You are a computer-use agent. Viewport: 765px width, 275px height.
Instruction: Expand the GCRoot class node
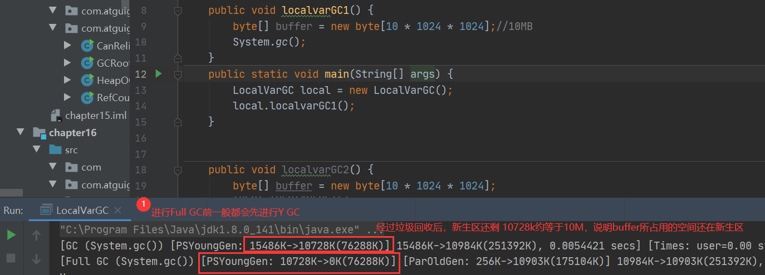click(x=68, y=63)
